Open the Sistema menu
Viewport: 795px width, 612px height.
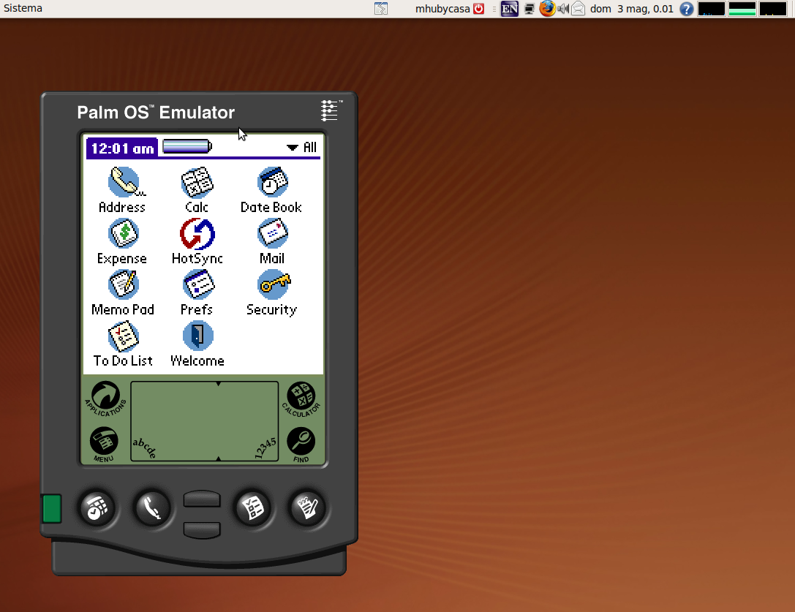[23, 8]
